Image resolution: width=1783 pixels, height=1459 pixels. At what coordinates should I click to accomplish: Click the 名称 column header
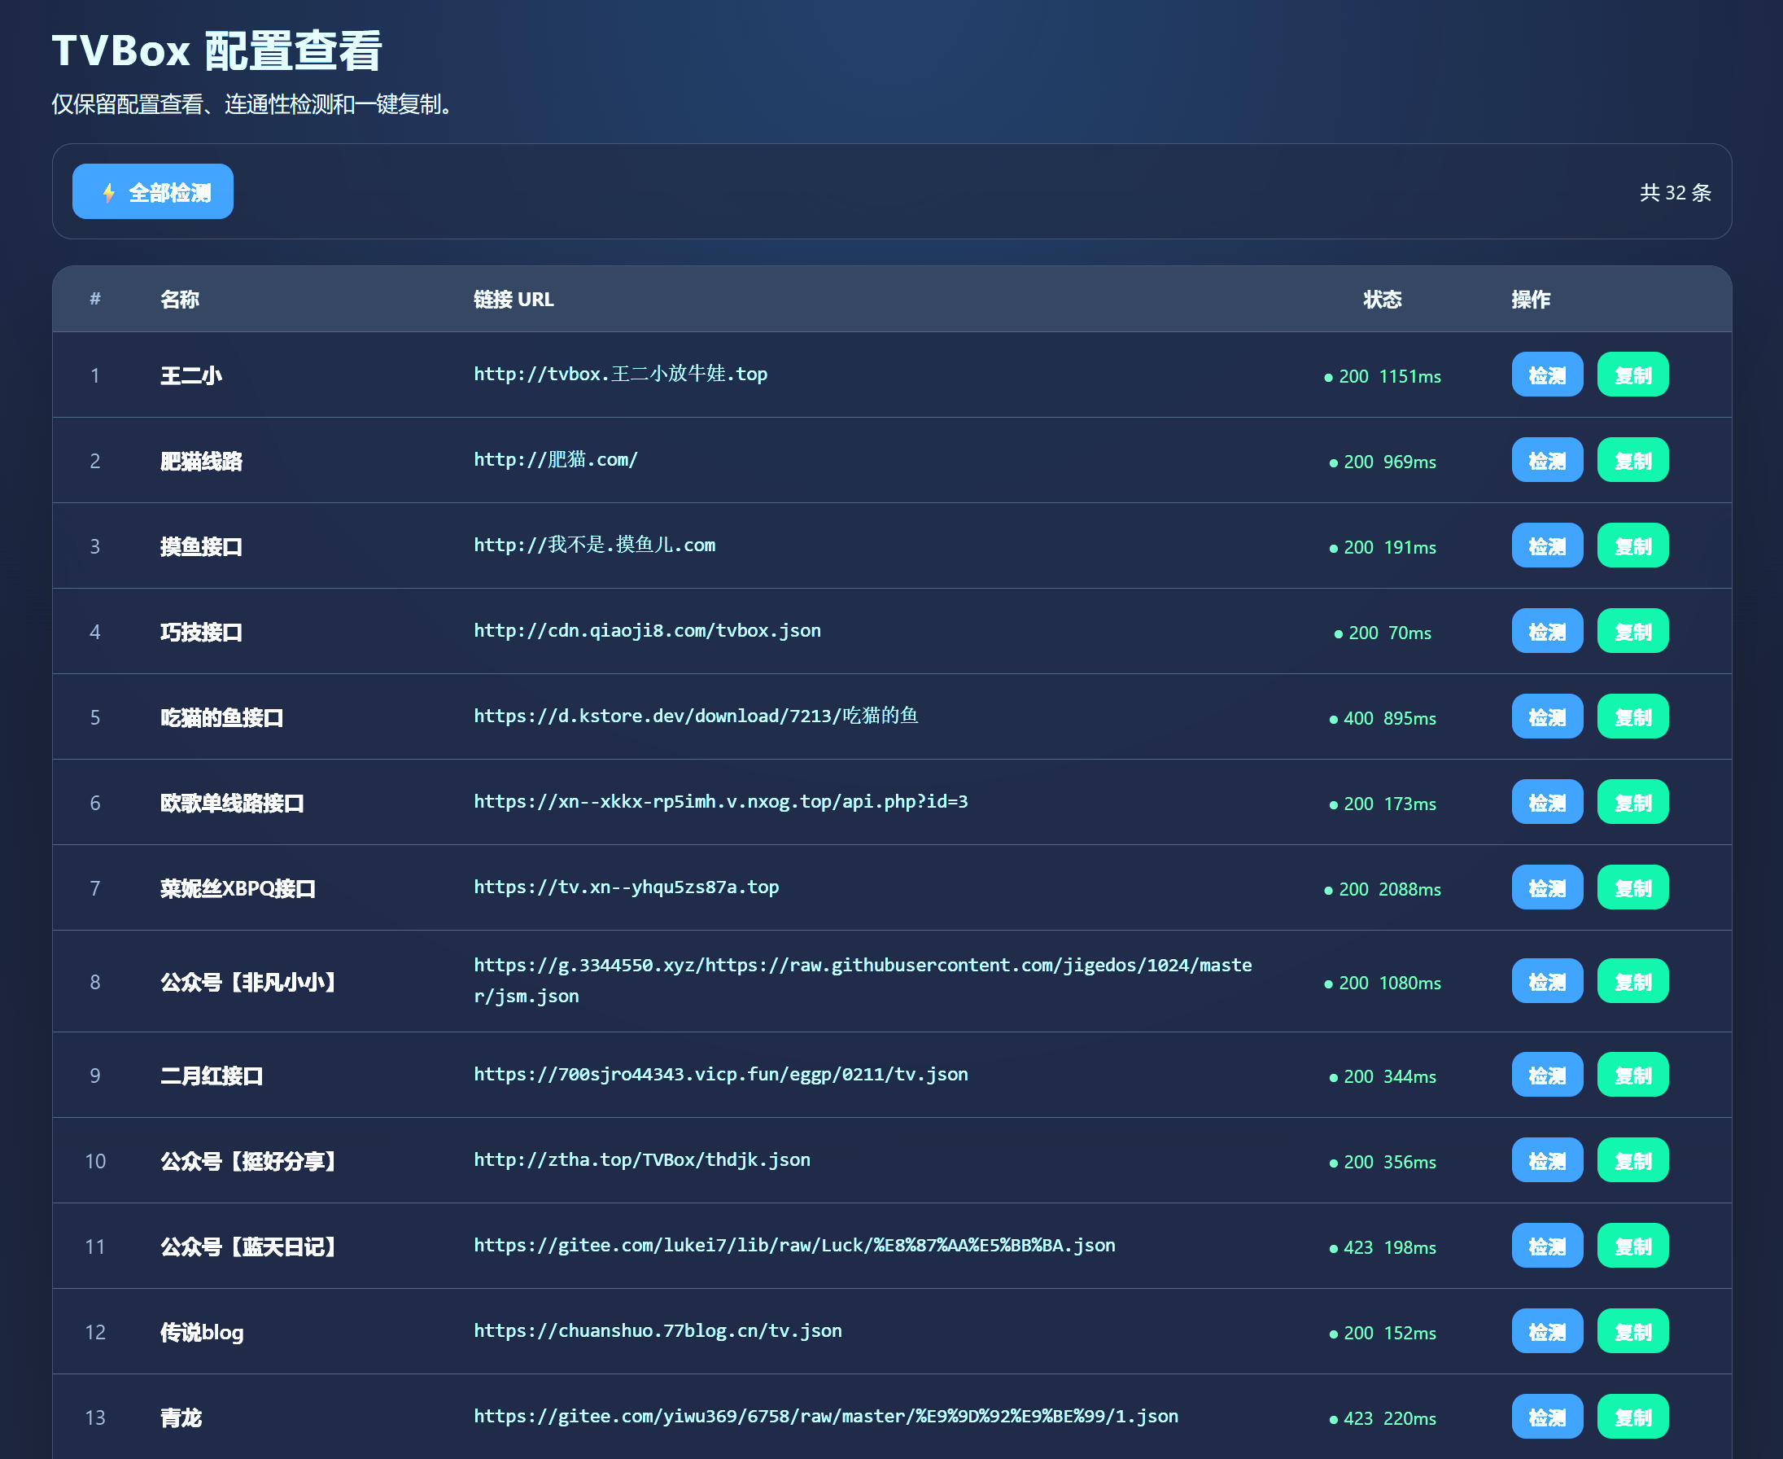coord(180,299)
